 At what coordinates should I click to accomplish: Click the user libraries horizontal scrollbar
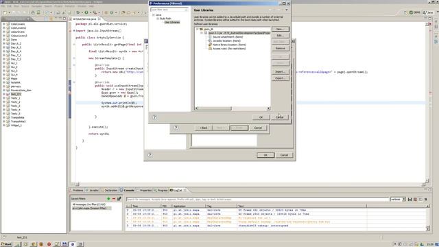tap(232, 108)
